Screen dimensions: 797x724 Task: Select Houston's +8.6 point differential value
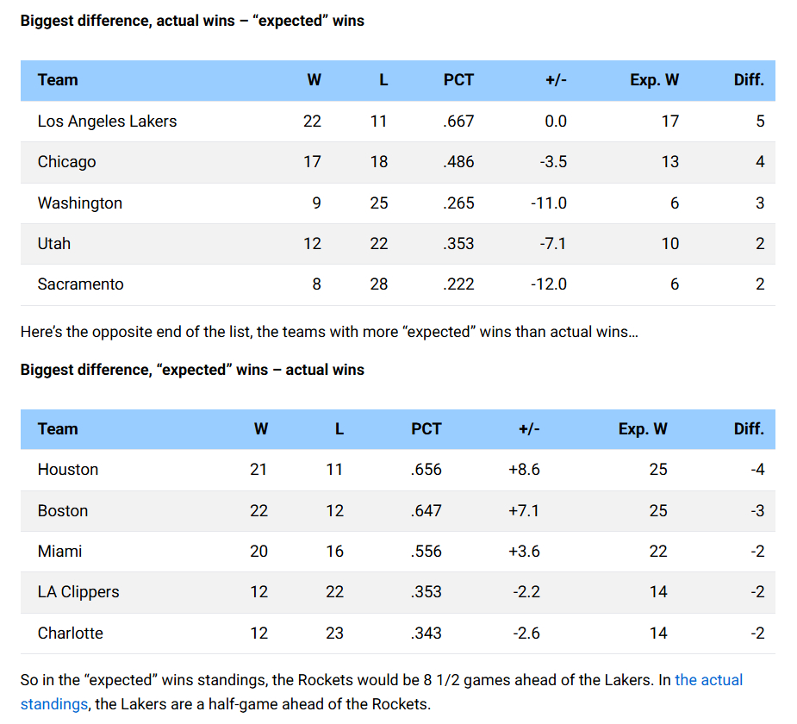(524, 470)
